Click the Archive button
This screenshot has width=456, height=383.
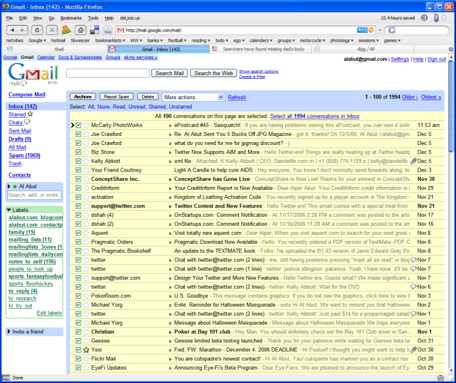[83, 97]
